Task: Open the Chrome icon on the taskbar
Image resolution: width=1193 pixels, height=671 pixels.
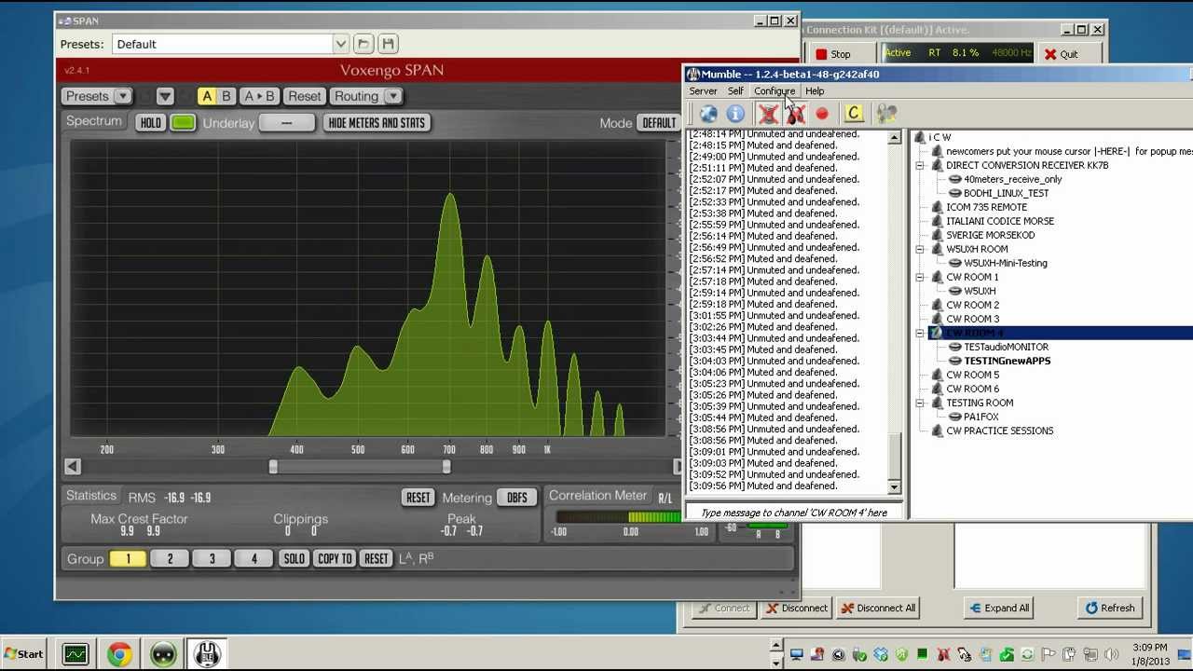Action: pyautogui.click(x=119, y=655)
